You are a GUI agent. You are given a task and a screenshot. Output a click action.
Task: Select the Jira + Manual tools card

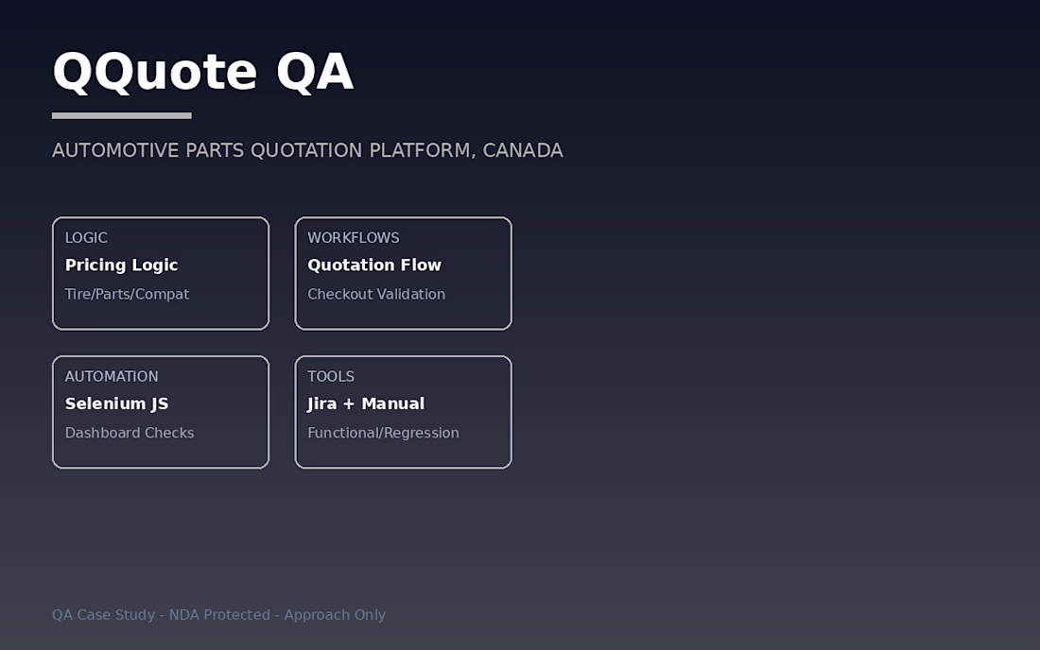[404, 412]
